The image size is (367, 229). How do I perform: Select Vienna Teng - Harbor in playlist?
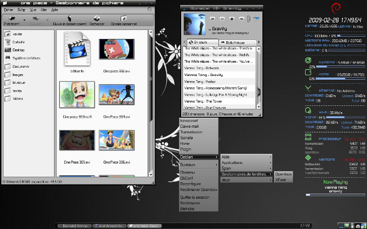coord(219,82)
